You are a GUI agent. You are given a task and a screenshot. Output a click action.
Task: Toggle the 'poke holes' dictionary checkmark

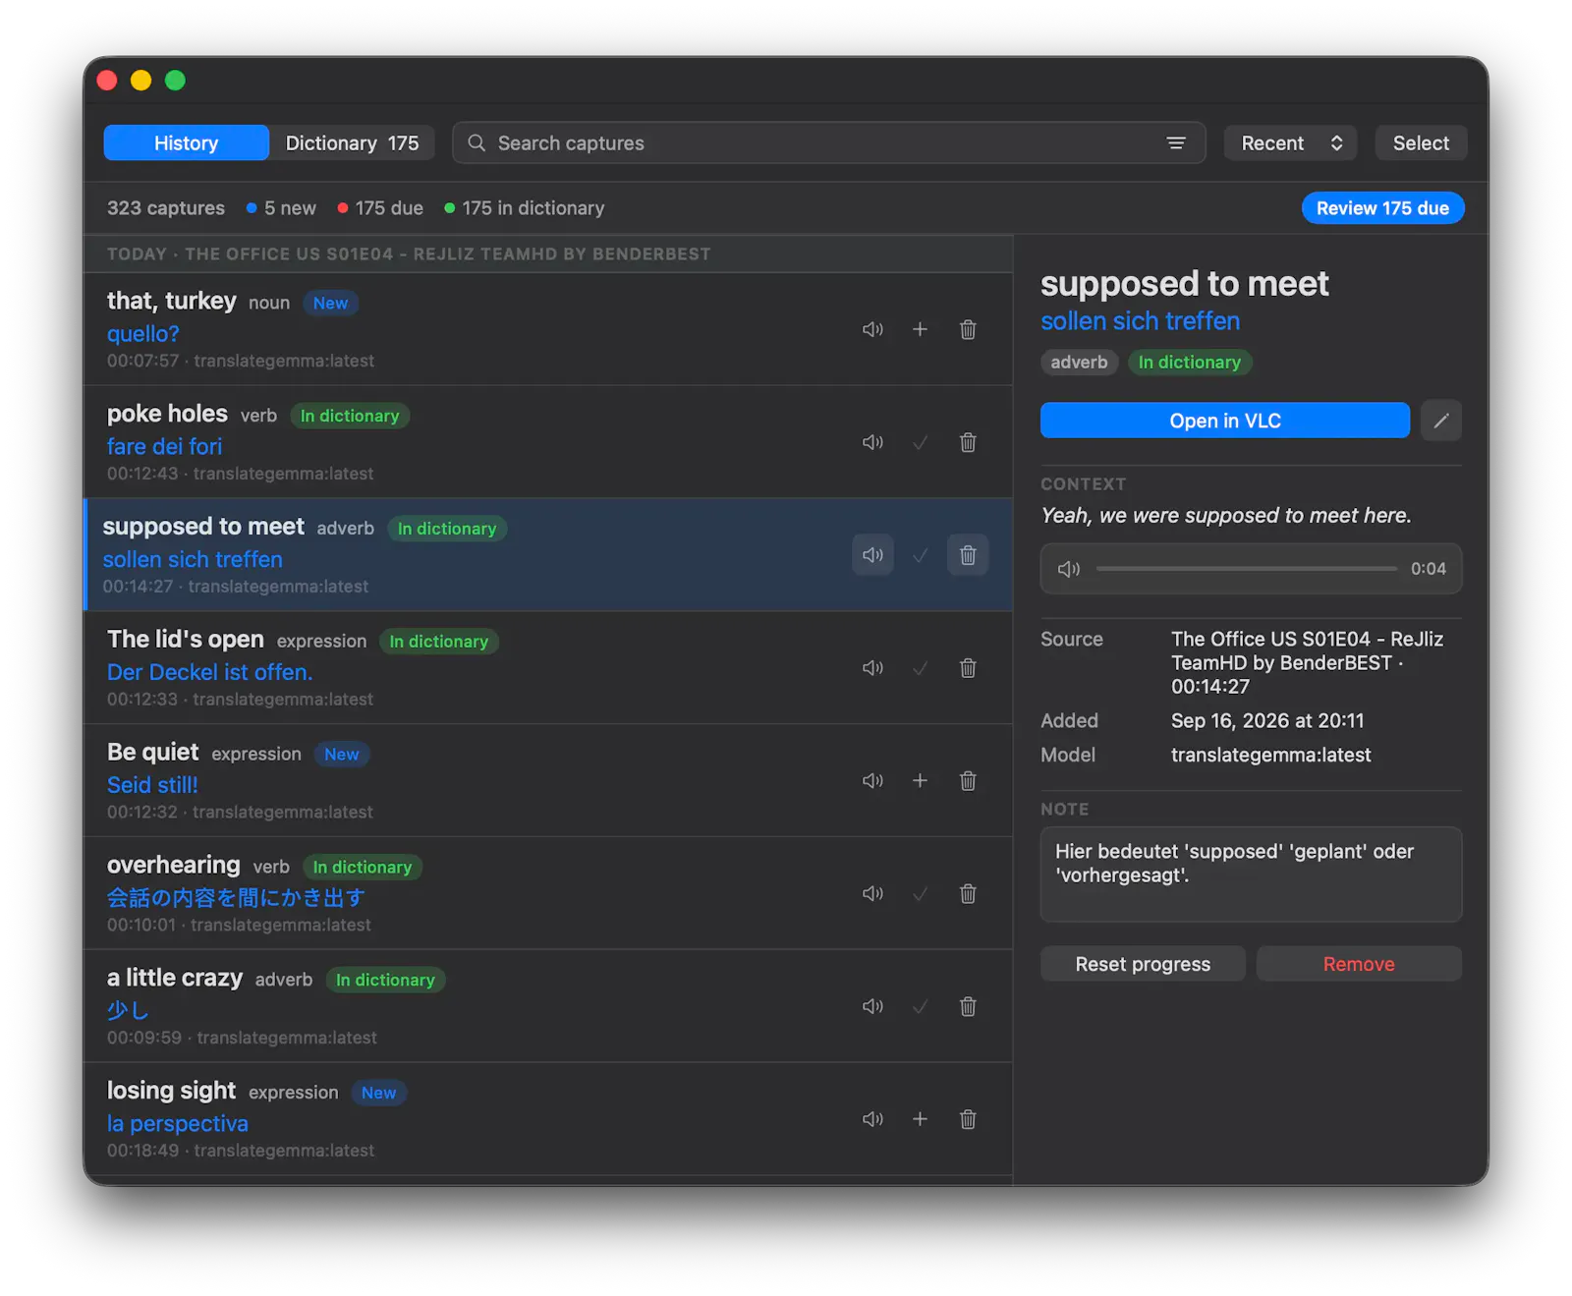920,442
